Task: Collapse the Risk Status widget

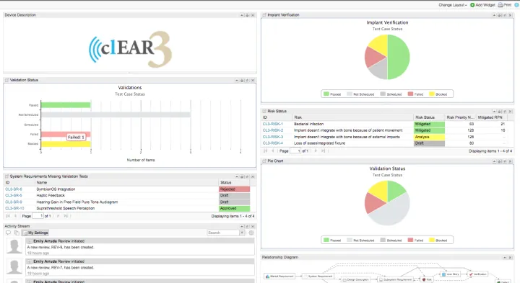Action: tap(494, 112)
